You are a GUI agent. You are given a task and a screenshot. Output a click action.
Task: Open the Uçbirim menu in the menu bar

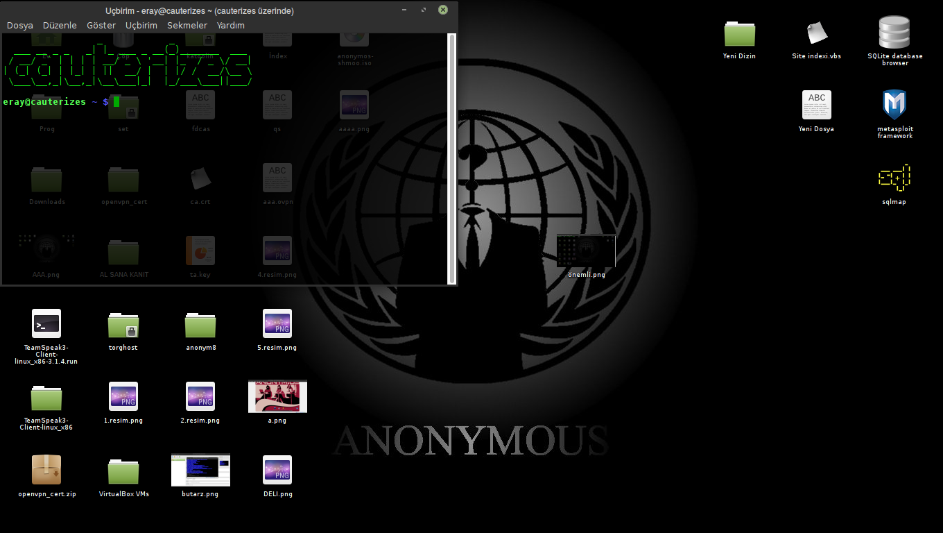(x=141, y=26)
